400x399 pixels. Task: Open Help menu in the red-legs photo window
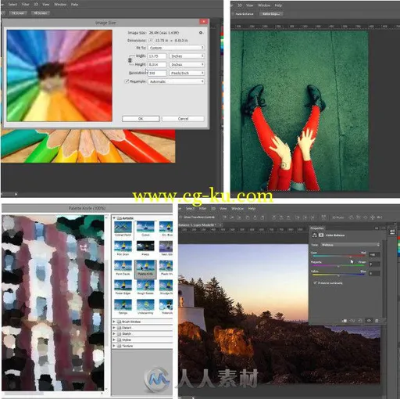click(278, 5)
